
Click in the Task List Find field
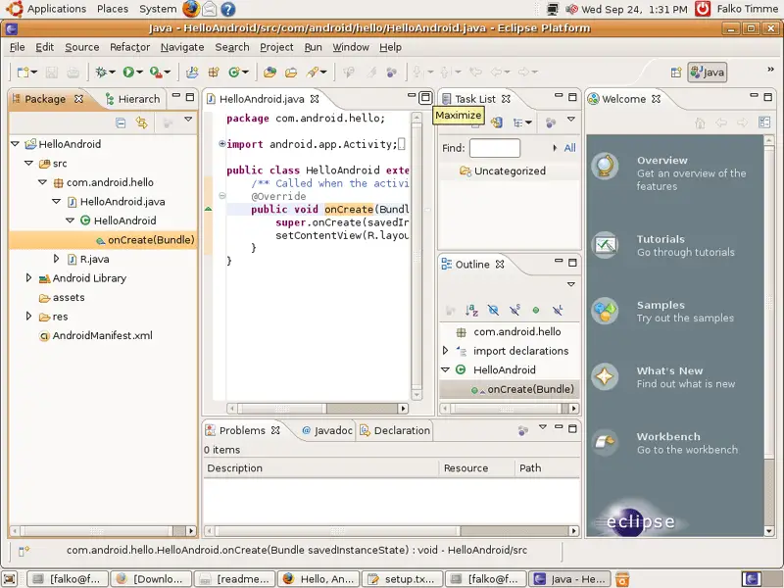495,148
